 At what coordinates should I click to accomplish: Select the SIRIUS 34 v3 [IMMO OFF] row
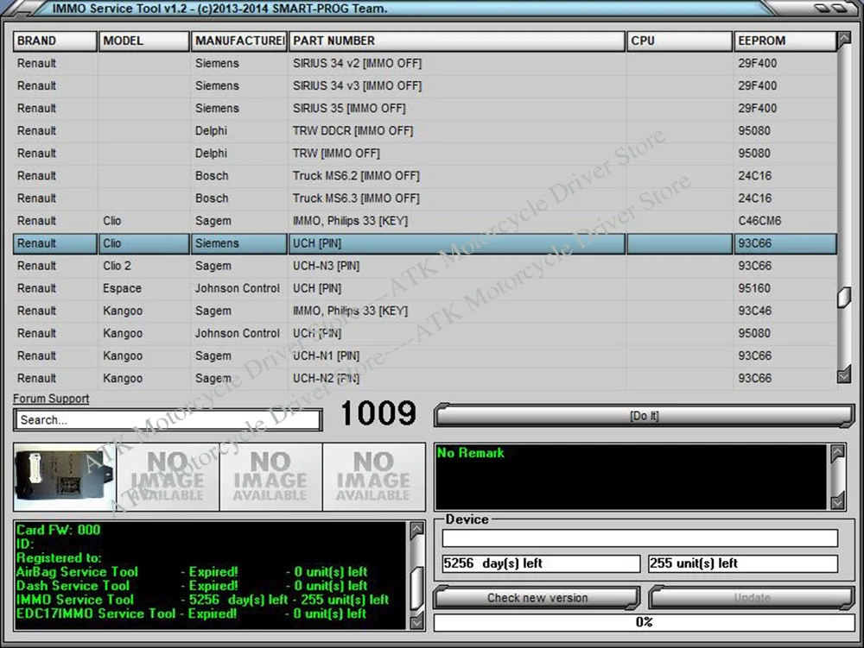pyautogui.click(x=425, y=85)
